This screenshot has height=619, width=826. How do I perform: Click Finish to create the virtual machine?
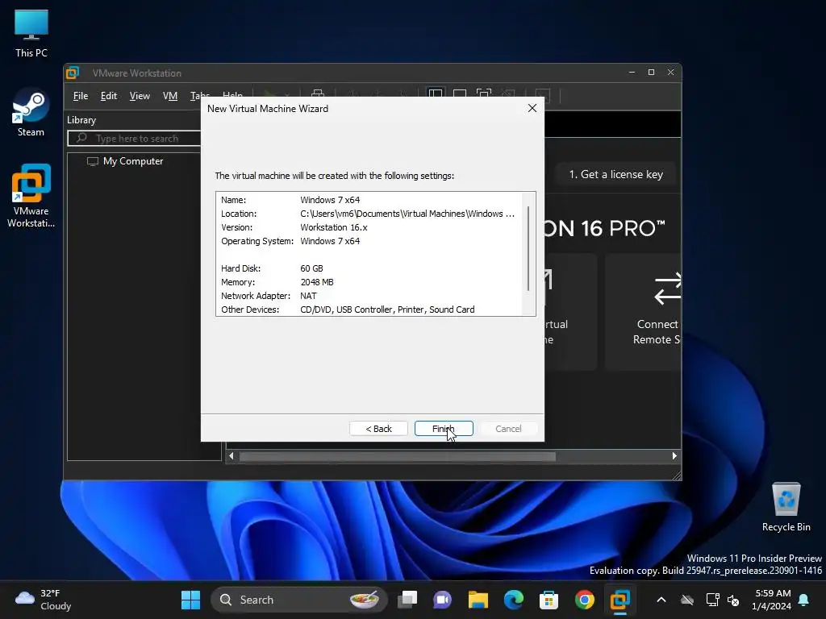(x=444, y=429)
